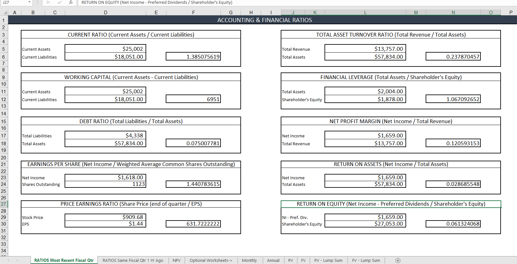
Task: Switch to the NPV sheet tab
Action: pyautogui.click(x=176, y=261)
